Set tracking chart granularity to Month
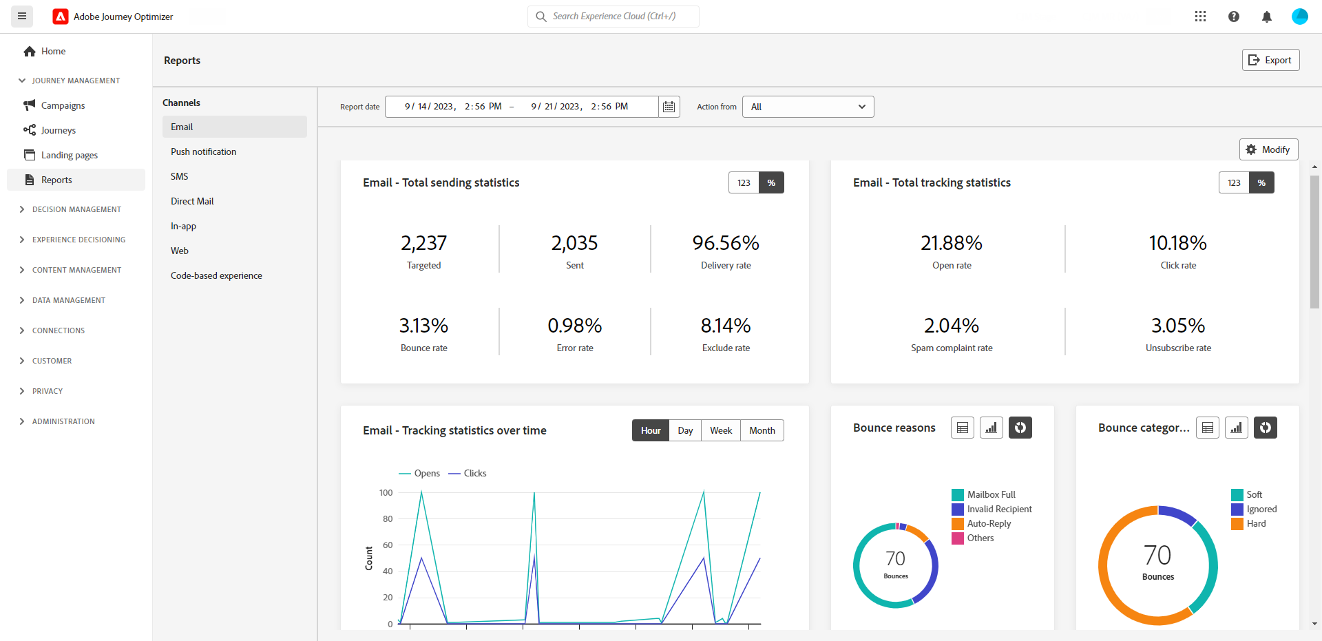Viewport: 1322px width, 641px height. (762, 430)
